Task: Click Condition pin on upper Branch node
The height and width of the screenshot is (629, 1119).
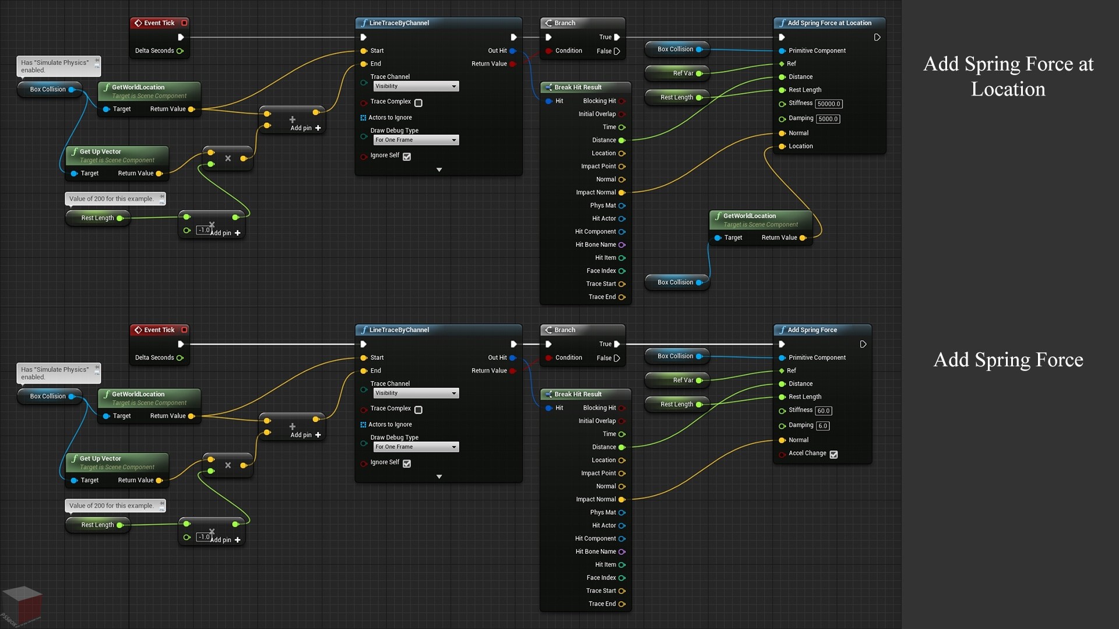Action: 548,51
